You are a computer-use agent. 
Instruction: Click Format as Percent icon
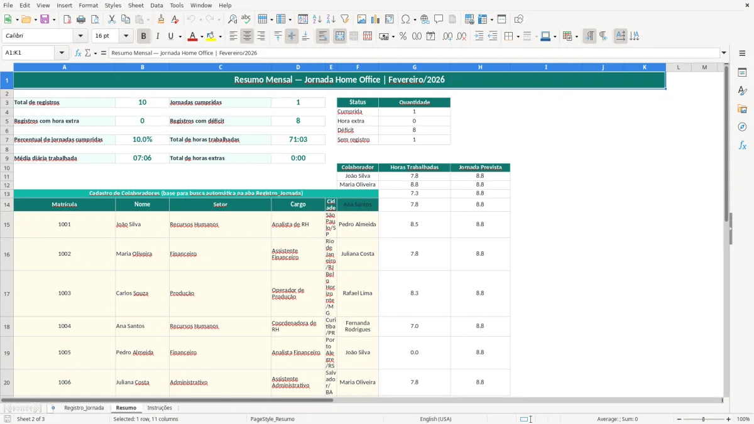(x=403, y=36)
